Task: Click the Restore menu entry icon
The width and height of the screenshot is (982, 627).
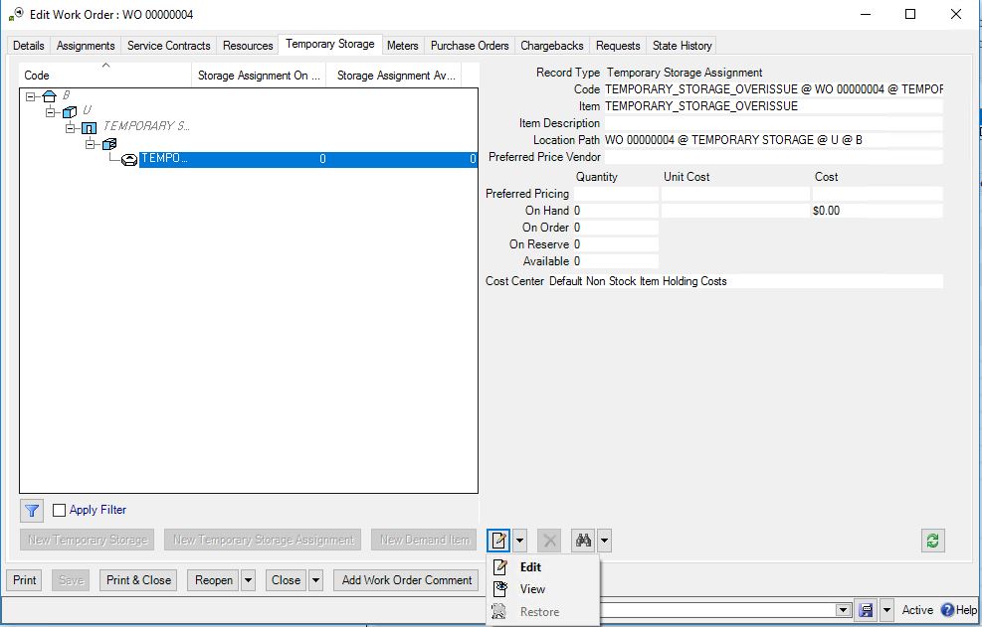Action: 499,611
